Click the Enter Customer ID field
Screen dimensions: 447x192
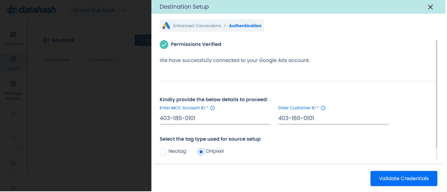[x=334, y=119]
